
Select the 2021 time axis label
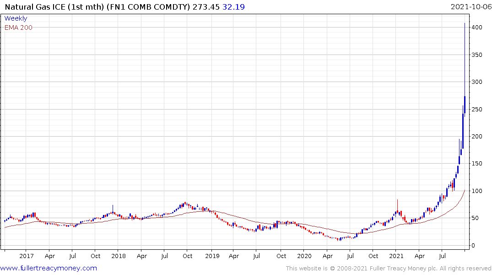[396, 256]
